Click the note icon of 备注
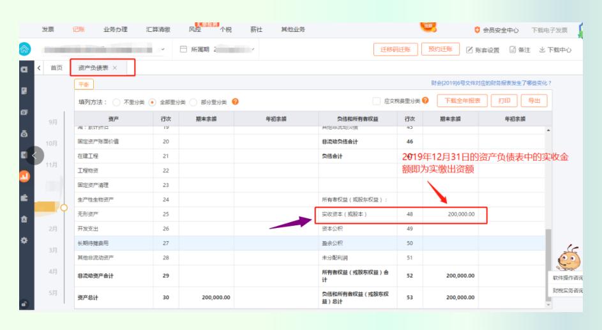 tap(512, 50)
